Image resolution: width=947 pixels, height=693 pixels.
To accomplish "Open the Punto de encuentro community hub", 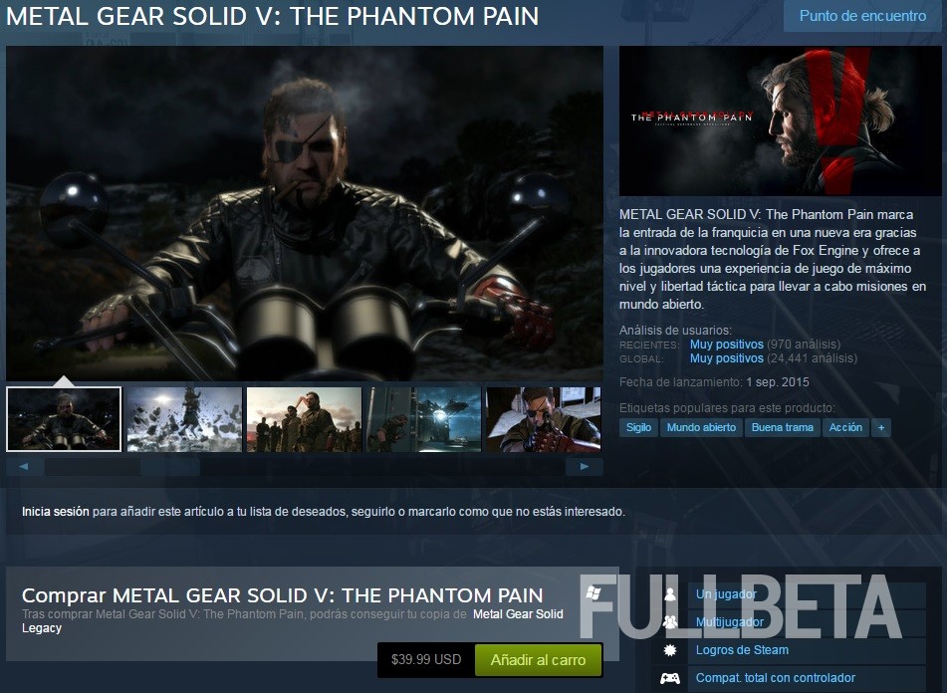I will [862, 16].
